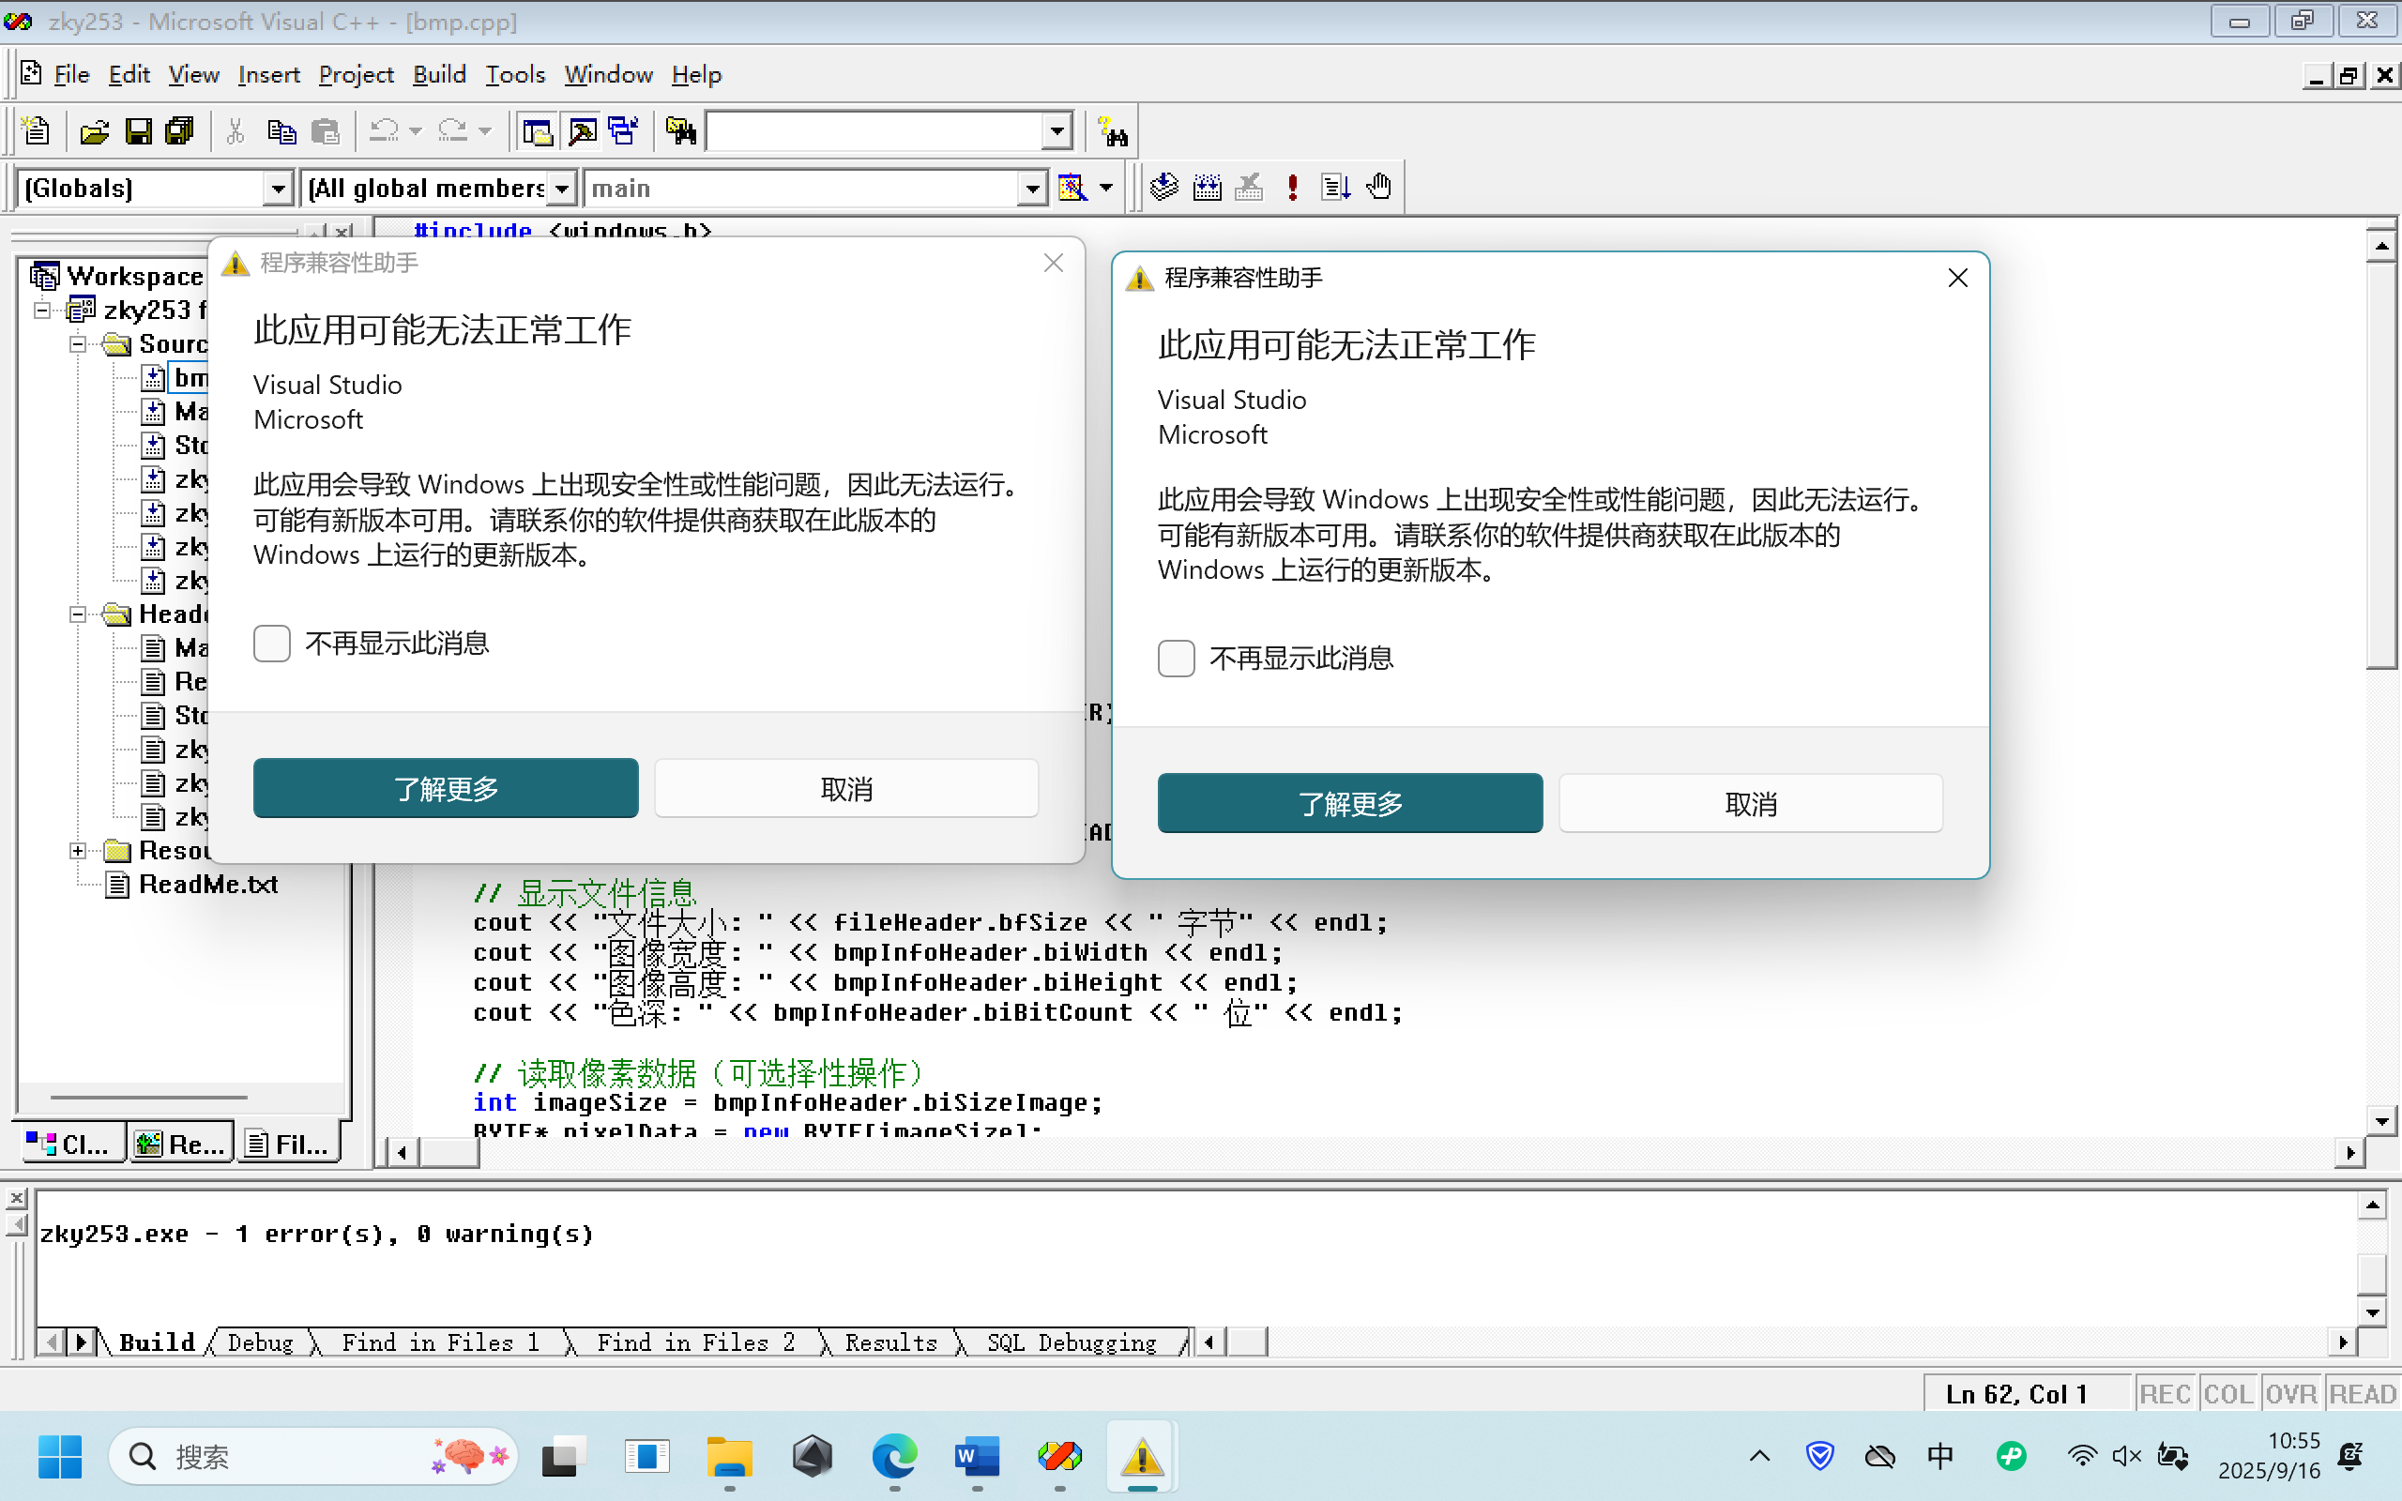The width and height of the screenshot is (2402, 1501).
Task: Click the Cut scissors icon
Action: pyautogui.click(x=236, y=131)
